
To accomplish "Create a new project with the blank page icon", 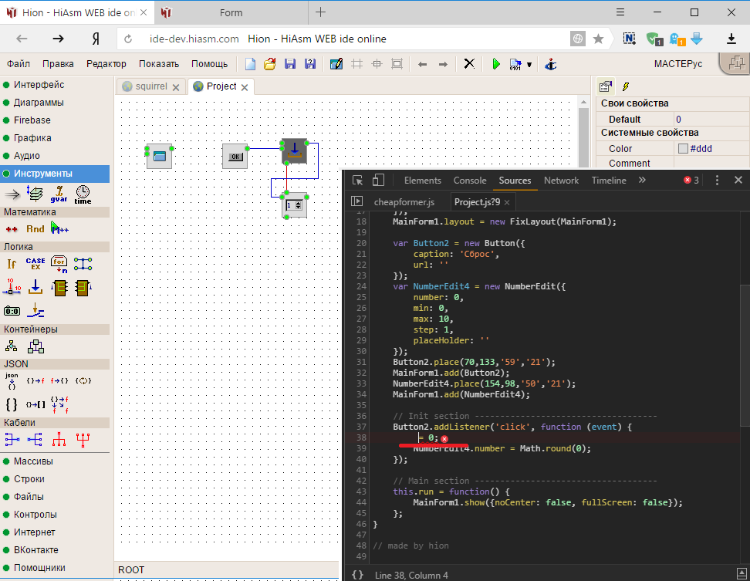I will pyautogui.click(x=250, y=63).
